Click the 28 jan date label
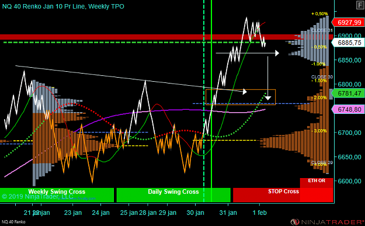 tap(148, 213)
